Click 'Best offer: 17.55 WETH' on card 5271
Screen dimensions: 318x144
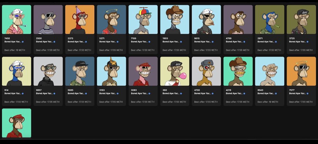111,50
